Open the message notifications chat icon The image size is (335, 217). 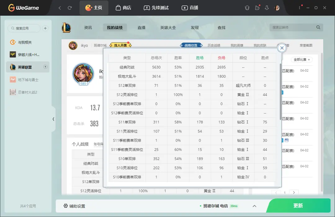(257, 8)
